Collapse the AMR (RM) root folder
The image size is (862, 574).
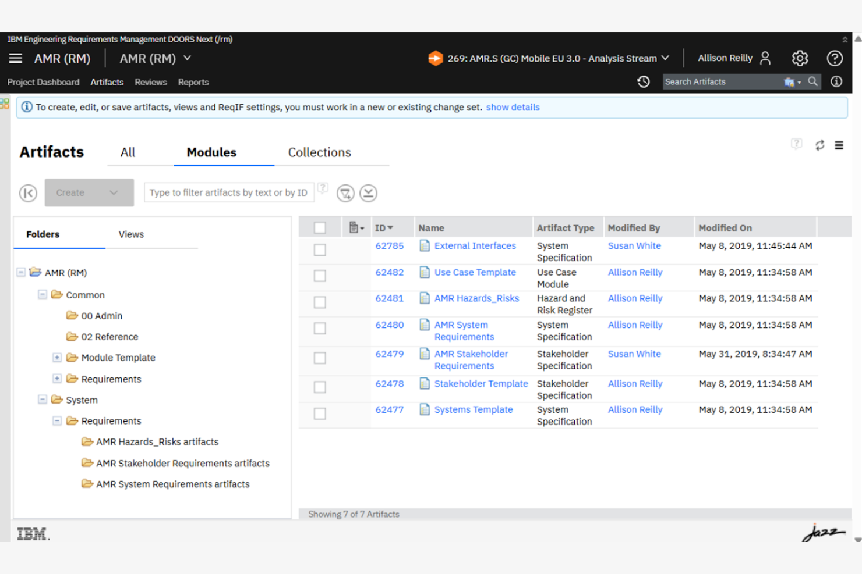[x=21, y=272]
